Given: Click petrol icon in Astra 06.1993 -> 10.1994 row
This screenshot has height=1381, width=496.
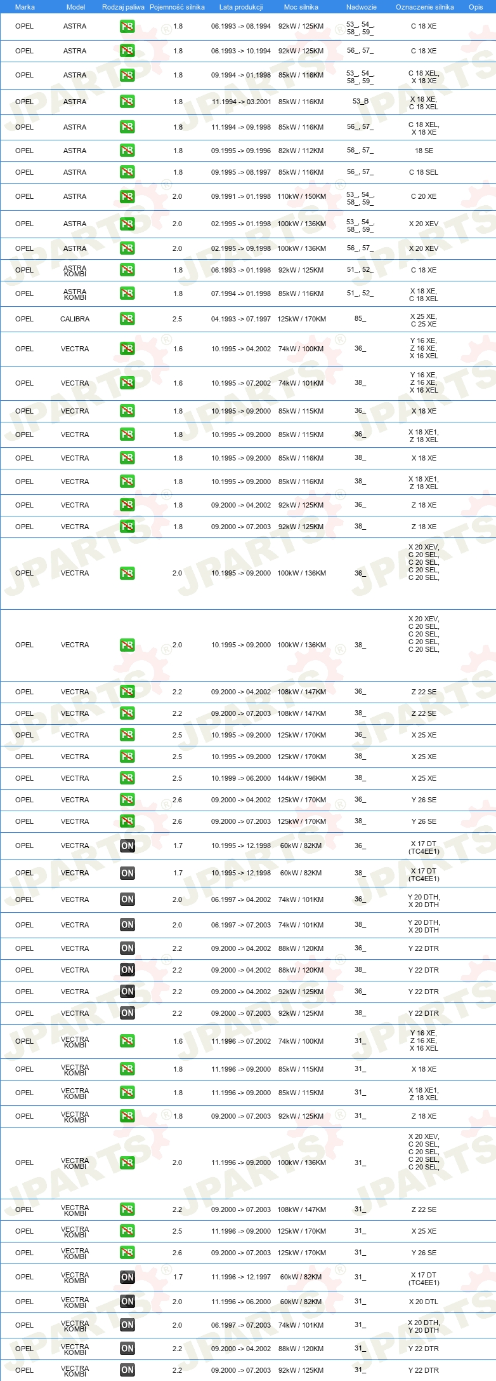Looking at the screenshot, I should 127,51.
